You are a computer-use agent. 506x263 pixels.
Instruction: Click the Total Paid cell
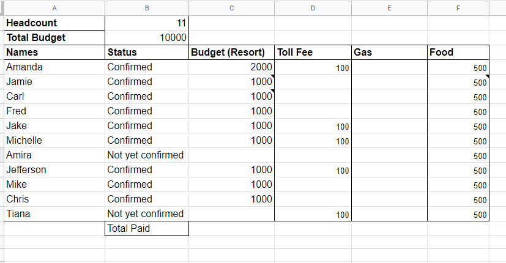click(147, 229)
